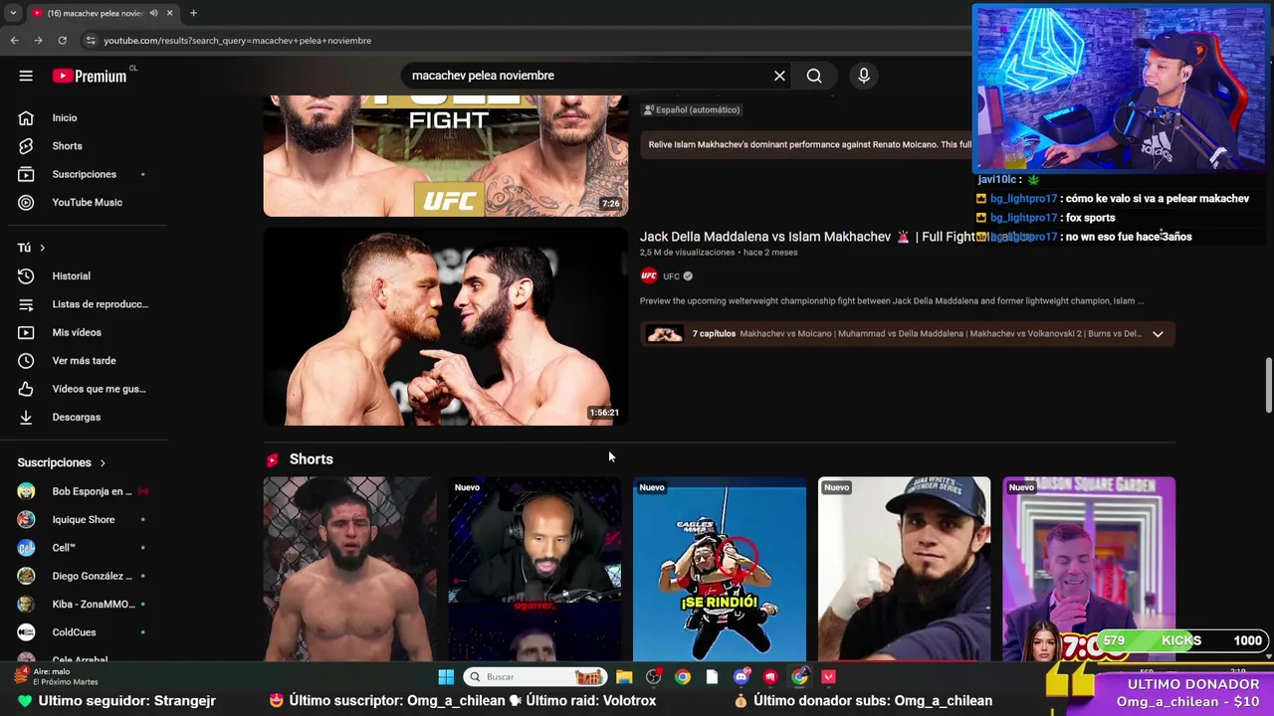Viewport: 1274px width, 716px height.
Task: Open the first Short with shirtless fighter
Action: [349, 569]
